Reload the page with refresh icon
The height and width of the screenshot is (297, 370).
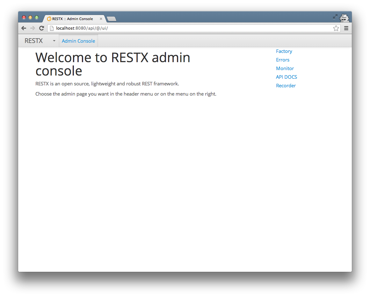(41, 28)
